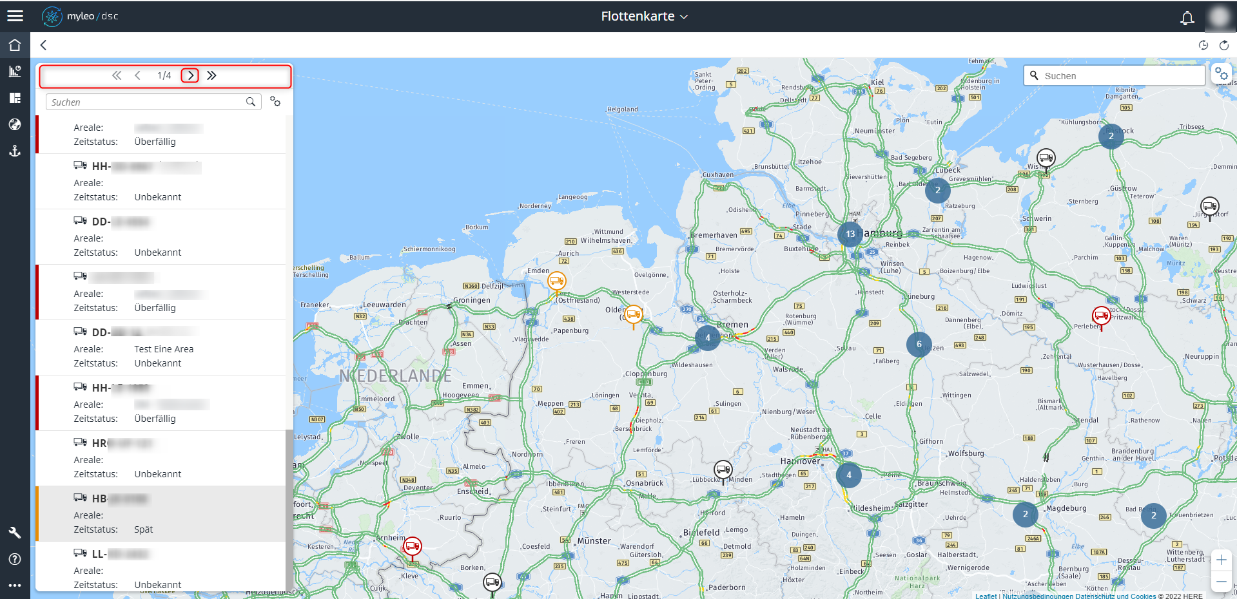This screenshot has height=599, width=1237.
Task: Click the list Suchen search field
Action: (153, 102)
